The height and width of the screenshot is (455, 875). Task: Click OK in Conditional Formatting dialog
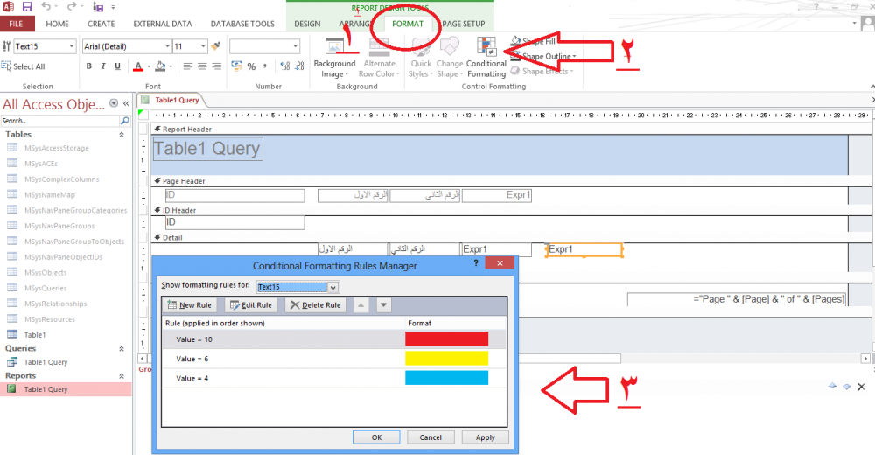click(376, 437)
